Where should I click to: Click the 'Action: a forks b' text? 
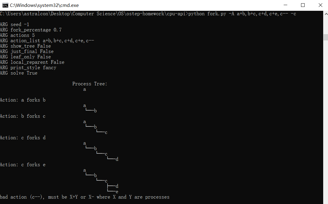[x=22, y=100]
